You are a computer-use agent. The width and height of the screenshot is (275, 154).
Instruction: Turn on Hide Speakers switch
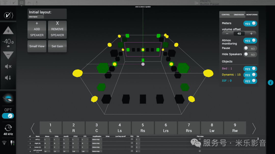[x=250, y=54]
